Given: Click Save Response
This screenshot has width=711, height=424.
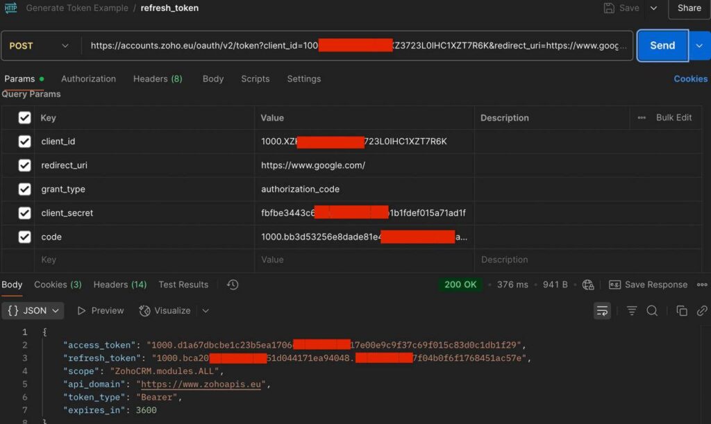Looking at the screenshot, I should coord(648,285).
